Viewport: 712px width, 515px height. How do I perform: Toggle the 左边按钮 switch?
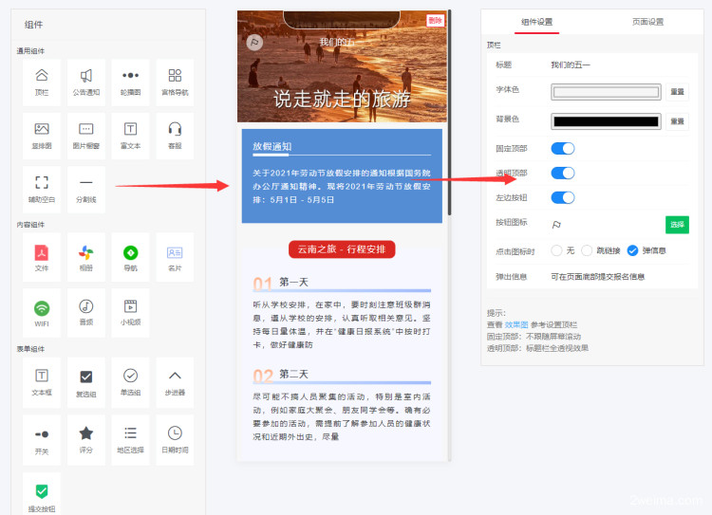click(563, 198)
